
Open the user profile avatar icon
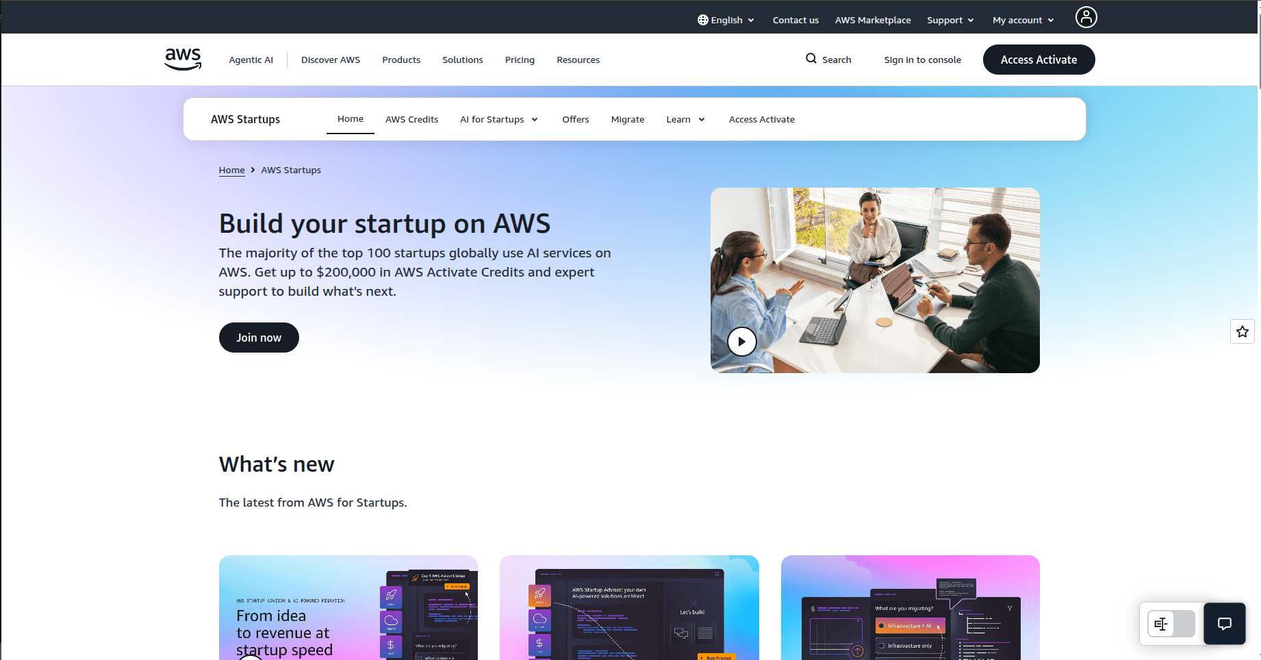pos(1086,17)
